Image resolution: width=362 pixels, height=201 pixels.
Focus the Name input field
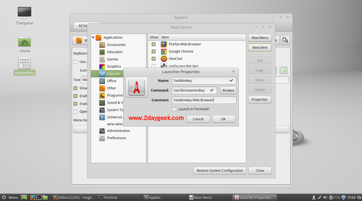click(x=204, y=80)
